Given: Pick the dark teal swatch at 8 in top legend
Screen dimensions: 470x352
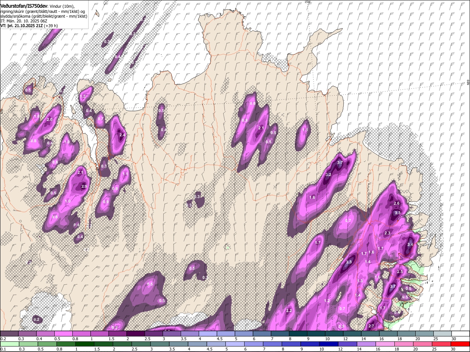Looking at the screenshot, I should [298, 333].
